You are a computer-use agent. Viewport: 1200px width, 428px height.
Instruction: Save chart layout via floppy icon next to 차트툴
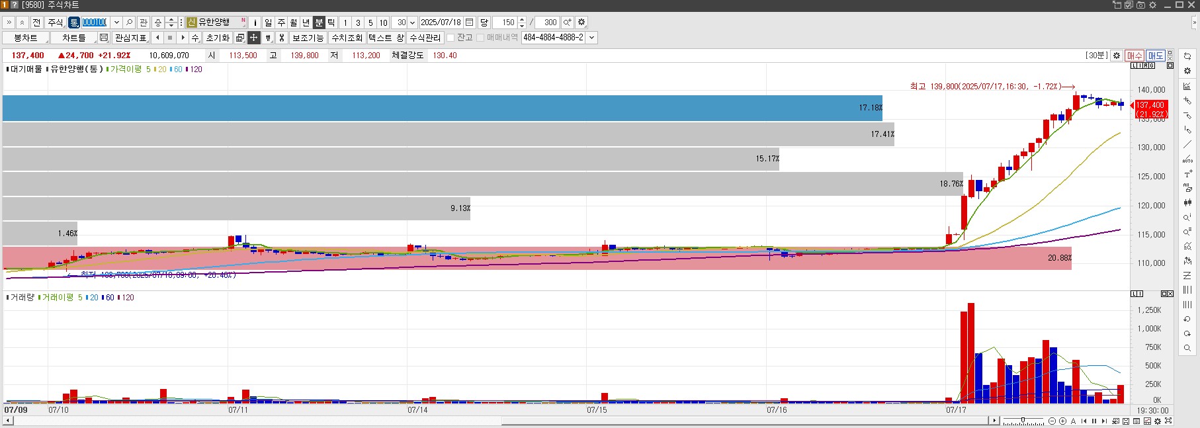click(104, 38)
